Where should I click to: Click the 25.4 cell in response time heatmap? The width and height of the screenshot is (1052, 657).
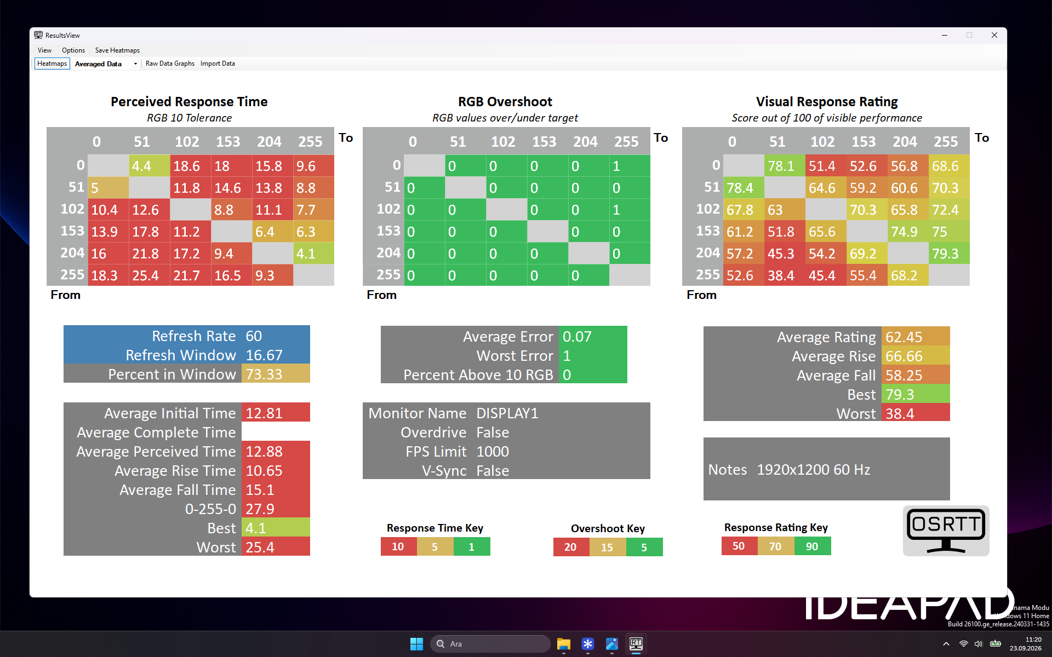pyautogui.click(x=149, y=275)
